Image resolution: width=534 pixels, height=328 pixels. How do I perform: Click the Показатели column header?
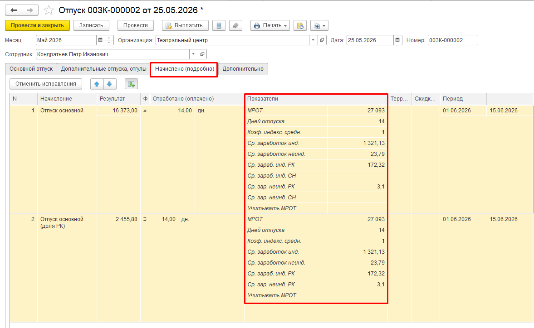click(316, 99)
